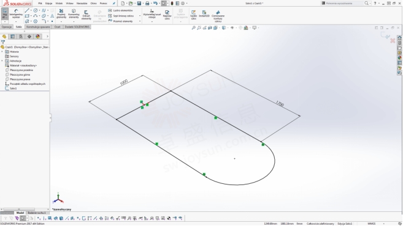The width and height of the screenshot is (403, 226).
Task: Open the PropertyManager tab in side panel
Action: click(x=12, y=37)
